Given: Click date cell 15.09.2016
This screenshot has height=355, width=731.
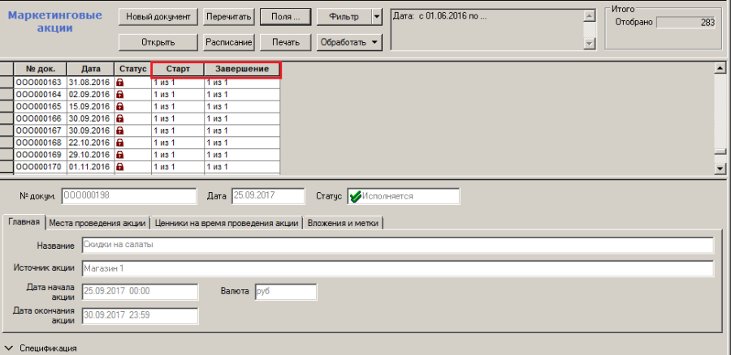Looking at the screenshot, I should (90, 106).
